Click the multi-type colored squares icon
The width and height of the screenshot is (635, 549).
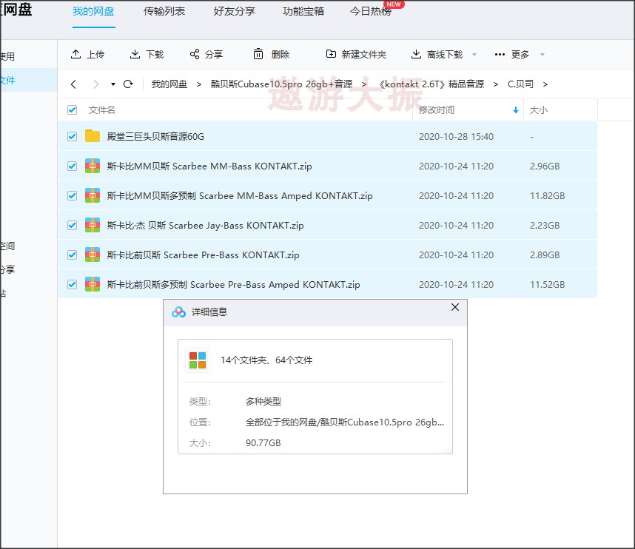(198, 360)
